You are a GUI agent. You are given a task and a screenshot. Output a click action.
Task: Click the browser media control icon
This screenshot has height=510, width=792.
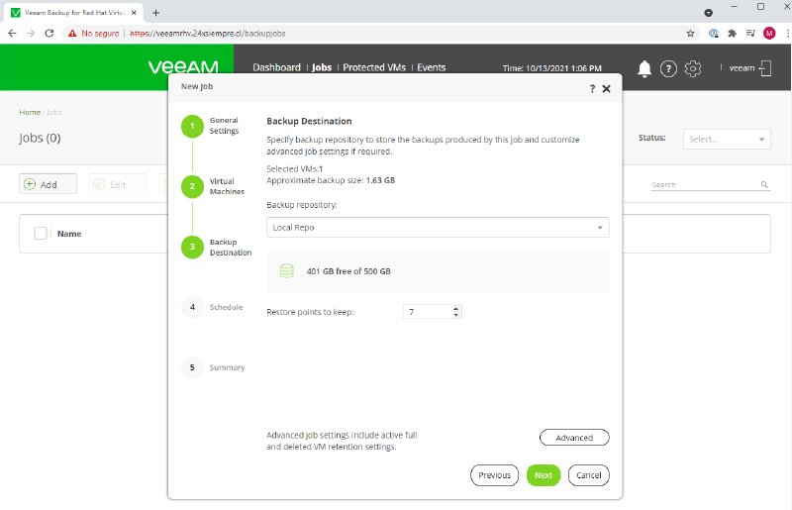point(750,34)
